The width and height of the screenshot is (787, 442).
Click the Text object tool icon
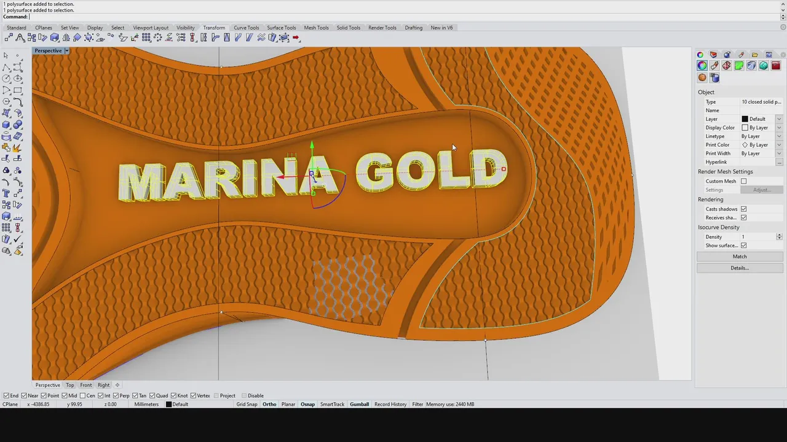[6, 193]
